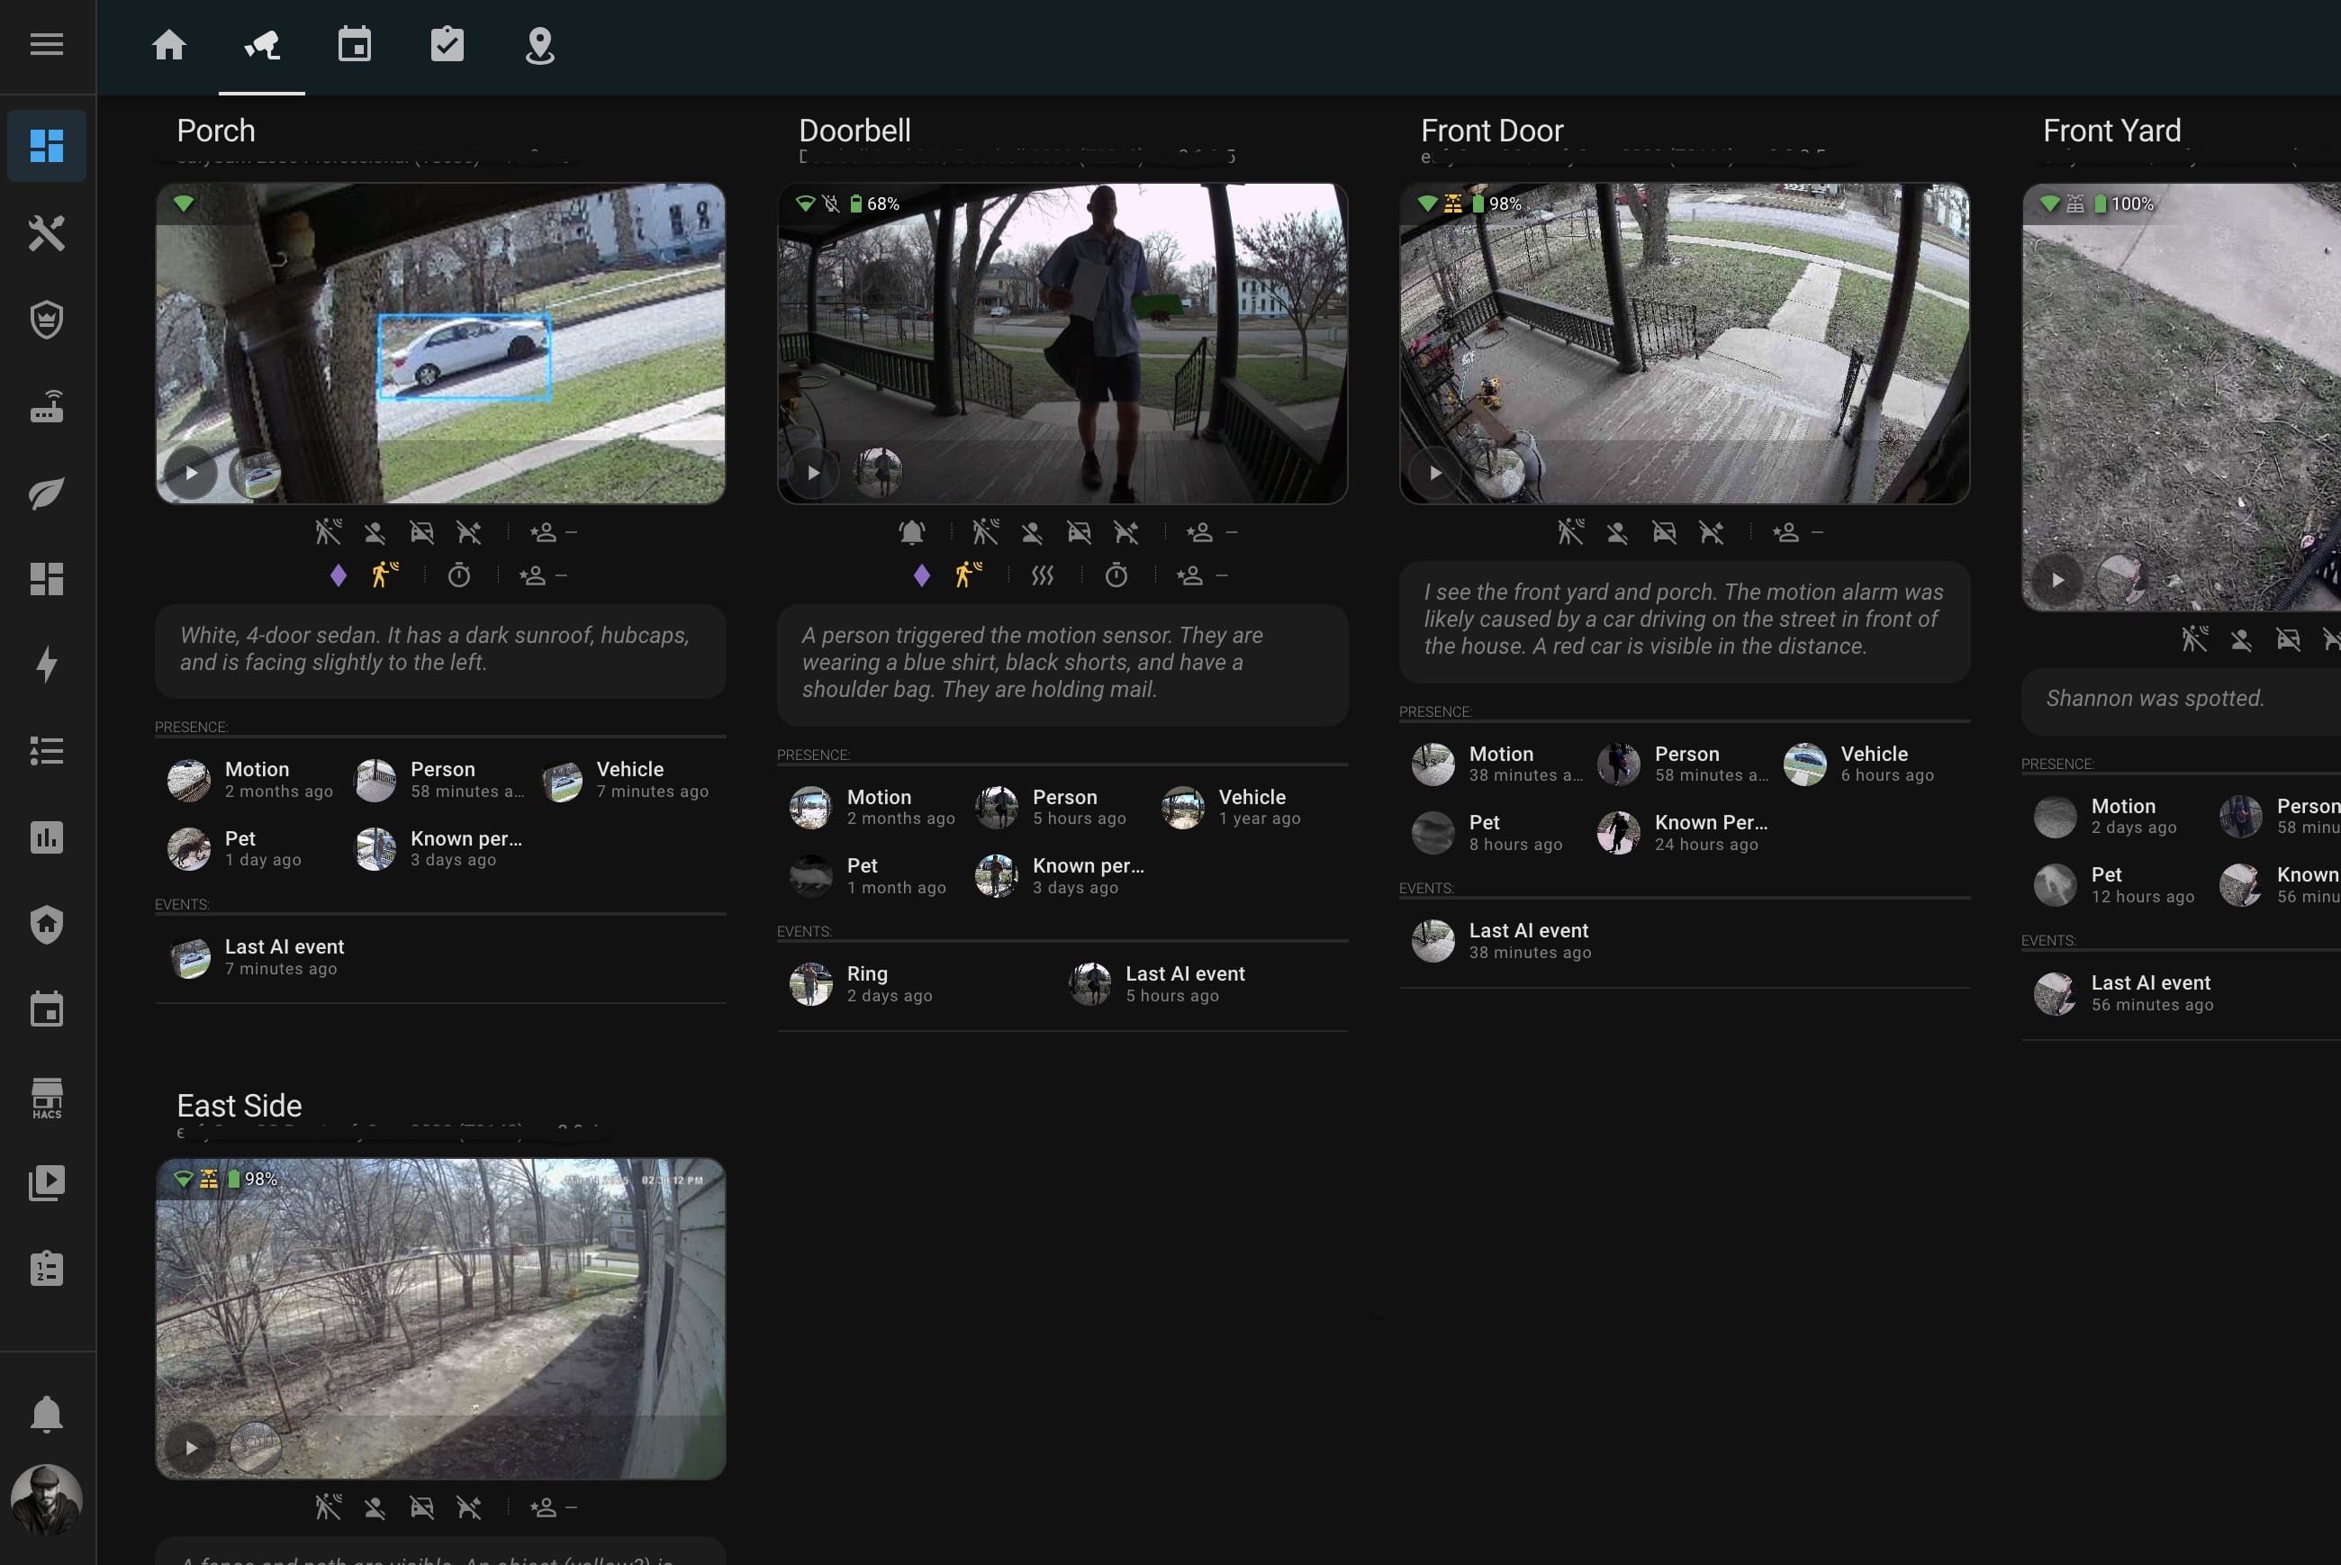Open the hamburger sidebar menu
The image size is (2341, 1565).
(x=47, y=44)
